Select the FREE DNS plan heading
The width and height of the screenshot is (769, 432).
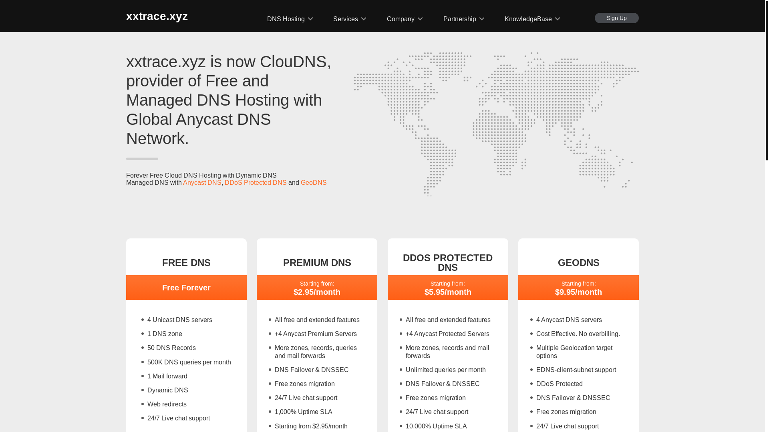click(186, 263)
